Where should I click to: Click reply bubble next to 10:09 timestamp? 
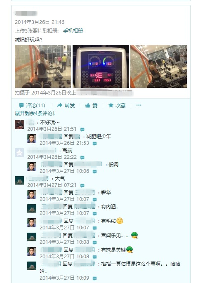click(95, 278)
